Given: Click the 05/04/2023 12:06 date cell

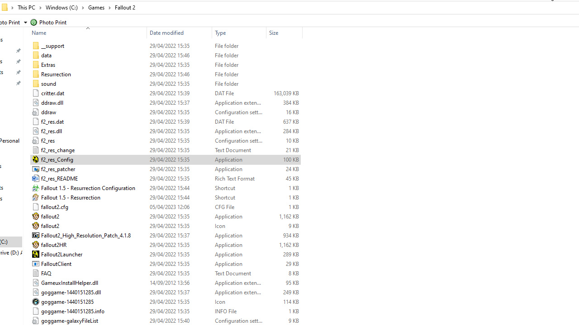Looking at the screenshot, I should 170,207.
